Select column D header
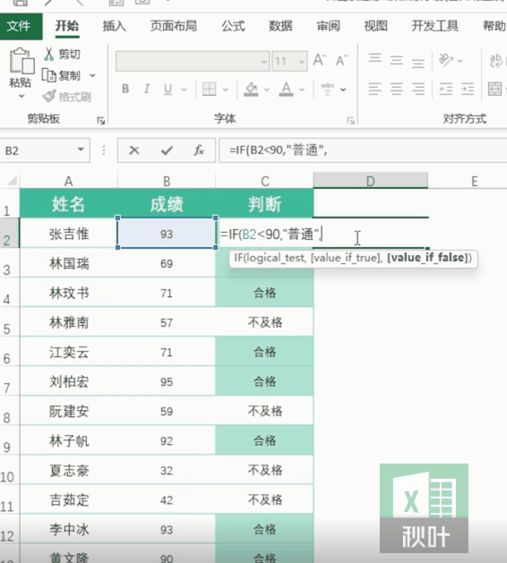 point(371,181)
